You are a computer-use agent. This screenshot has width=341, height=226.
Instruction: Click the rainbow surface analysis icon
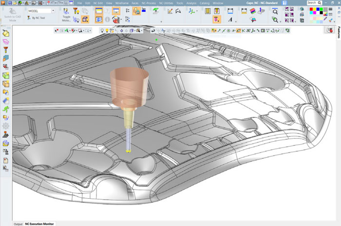pos(252,11)
